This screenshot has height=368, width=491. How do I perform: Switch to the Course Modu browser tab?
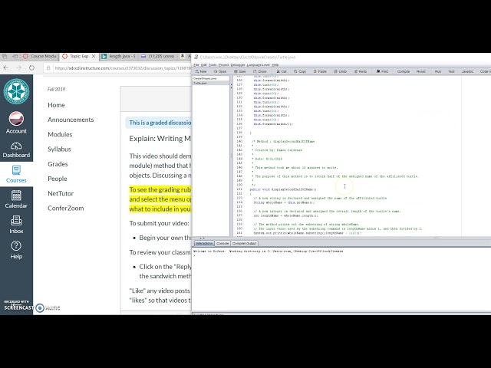pos(40,56)
